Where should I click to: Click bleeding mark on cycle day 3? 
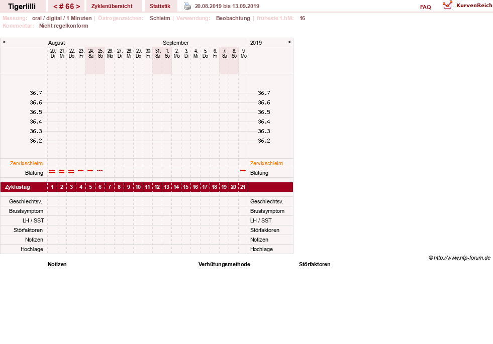[71, 172]
